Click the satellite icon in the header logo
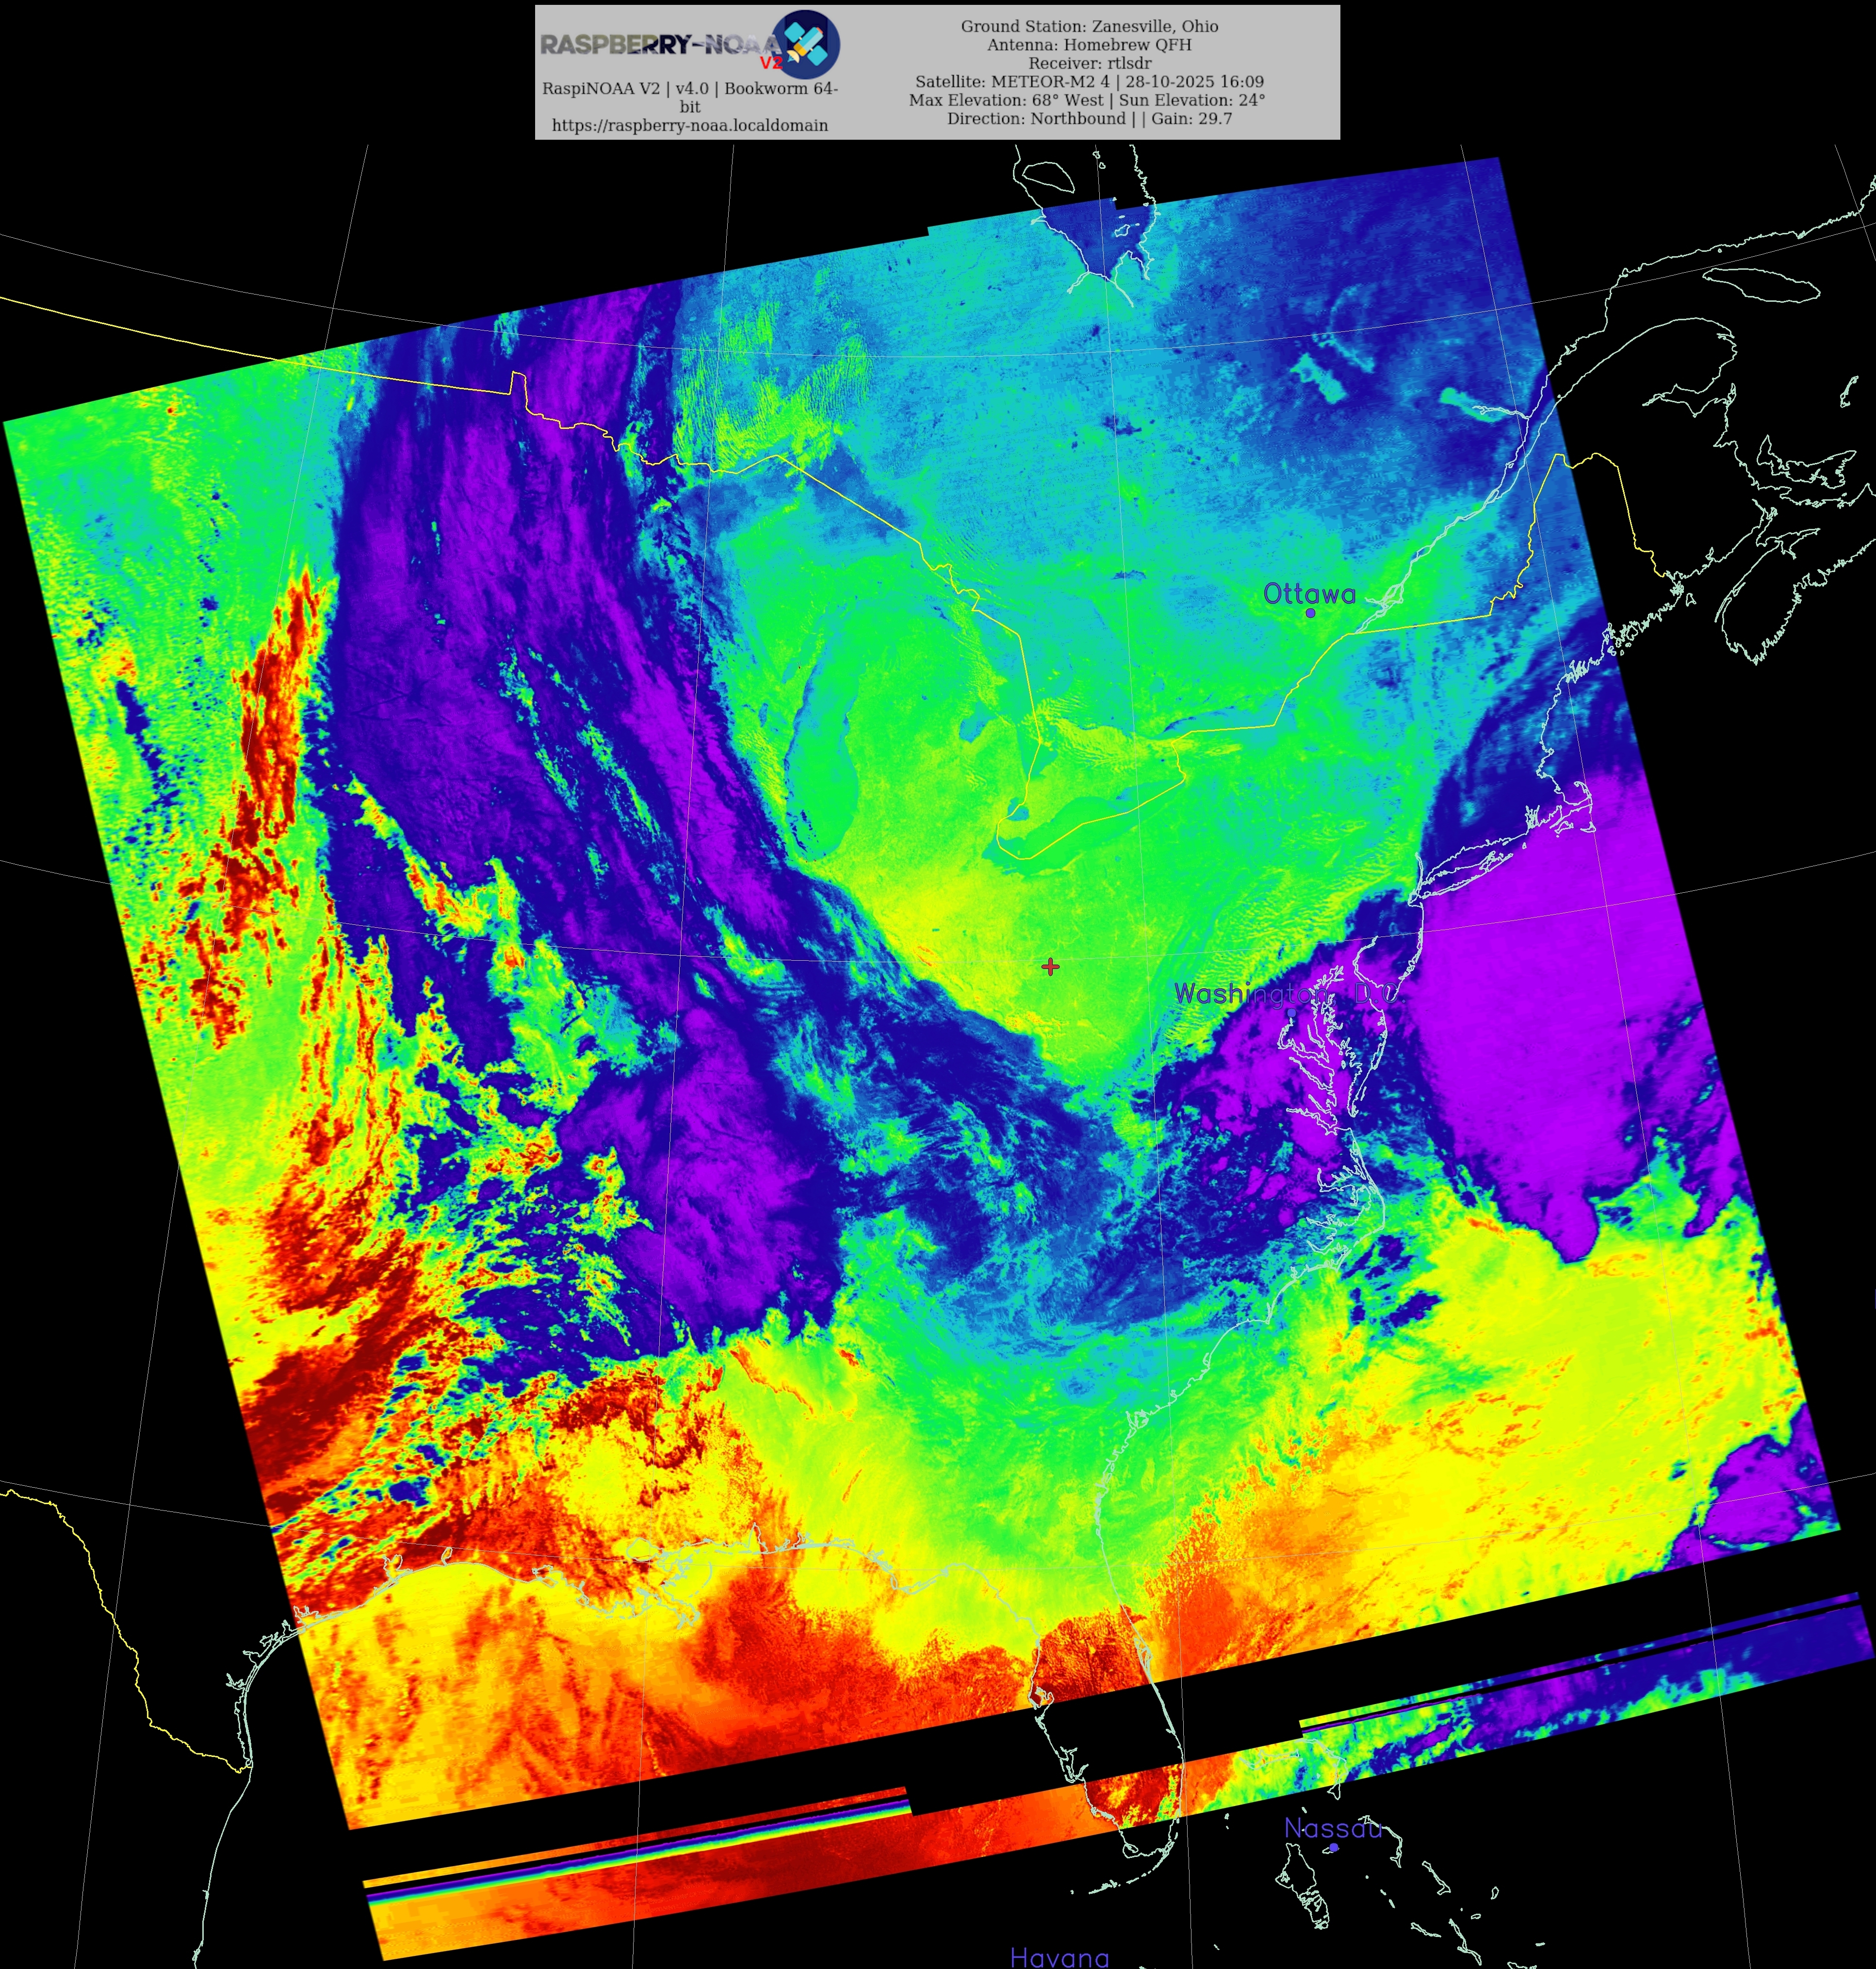Image resolution: width=1876 pixels, height=1969 pixels. tap(806, 44)
